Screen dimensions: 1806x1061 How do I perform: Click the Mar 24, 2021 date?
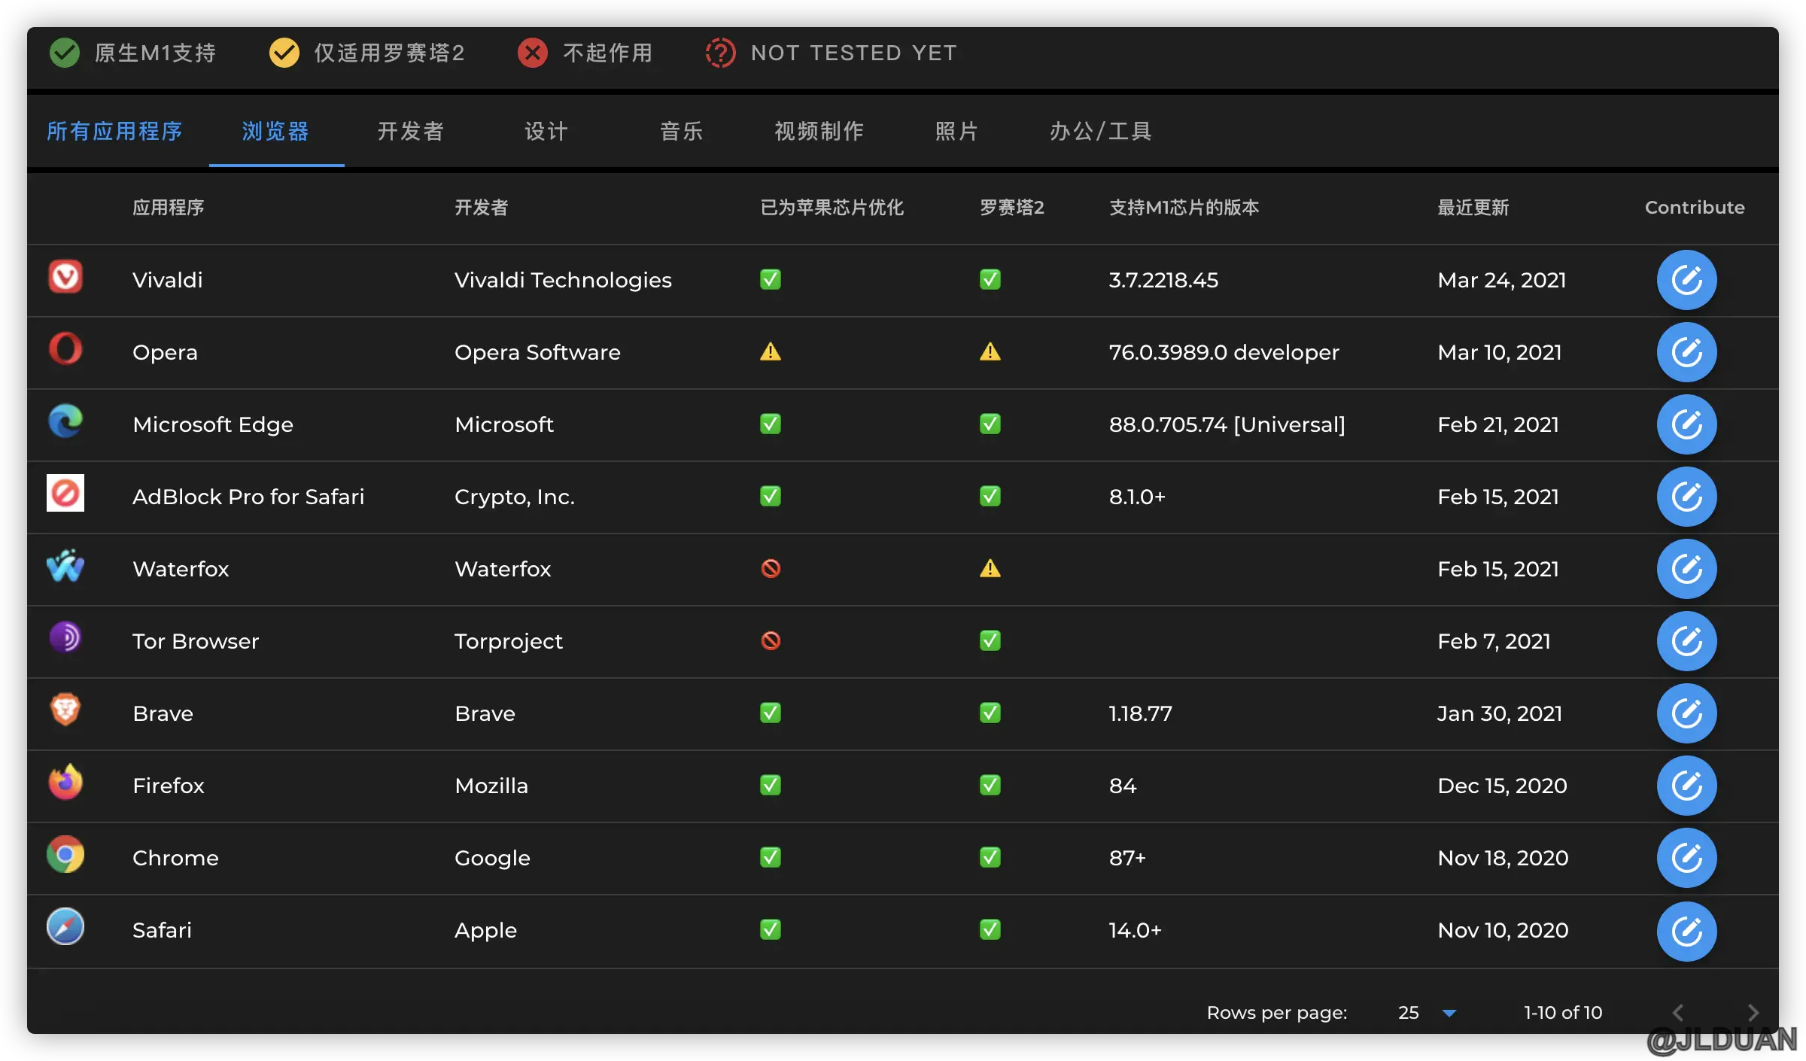click(1502, 280)
